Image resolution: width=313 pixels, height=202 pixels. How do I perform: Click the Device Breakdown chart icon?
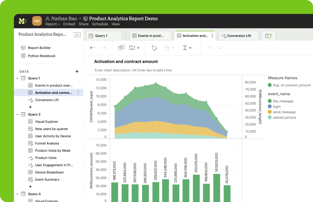30,172
